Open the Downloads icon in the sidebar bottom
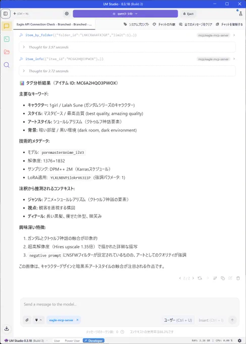This screenshot has height=344, width=246. point(7,328)
